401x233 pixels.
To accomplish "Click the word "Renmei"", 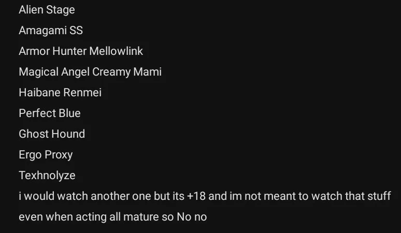I will coord(82,93).
